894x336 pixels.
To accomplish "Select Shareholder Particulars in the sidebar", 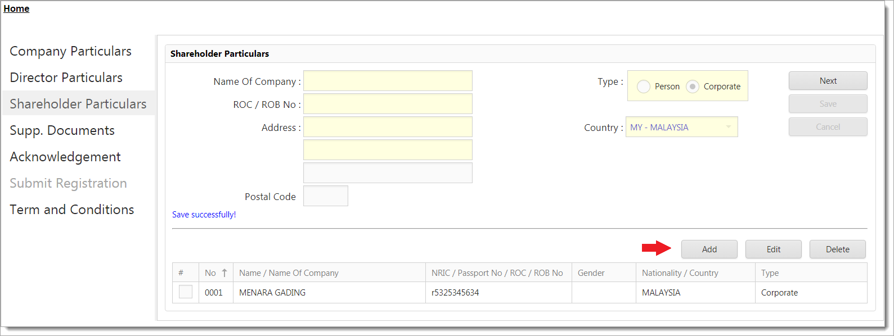I will 78,104.
